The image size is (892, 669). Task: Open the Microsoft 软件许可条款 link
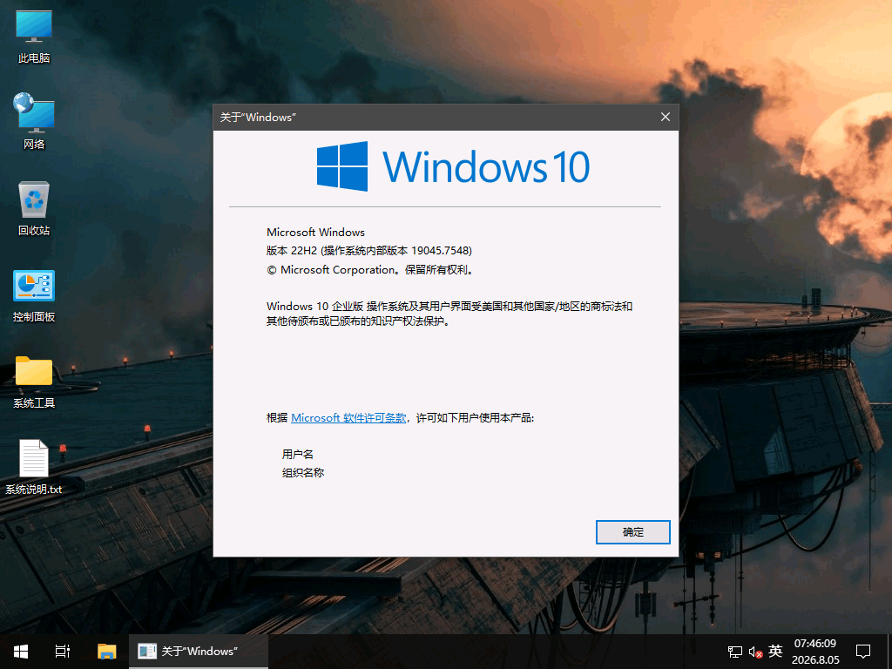click(348, 417)
